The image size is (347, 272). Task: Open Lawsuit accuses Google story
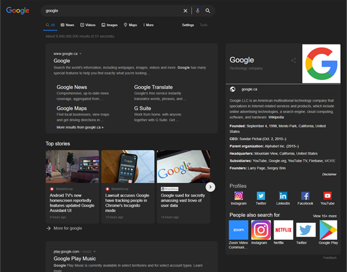[x=127, y=203]
